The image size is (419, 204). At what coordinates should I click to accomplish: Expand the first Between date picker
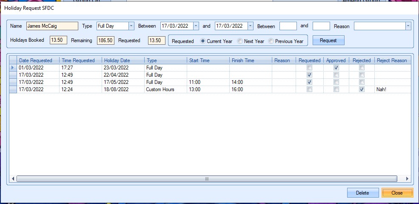[196, 26]
